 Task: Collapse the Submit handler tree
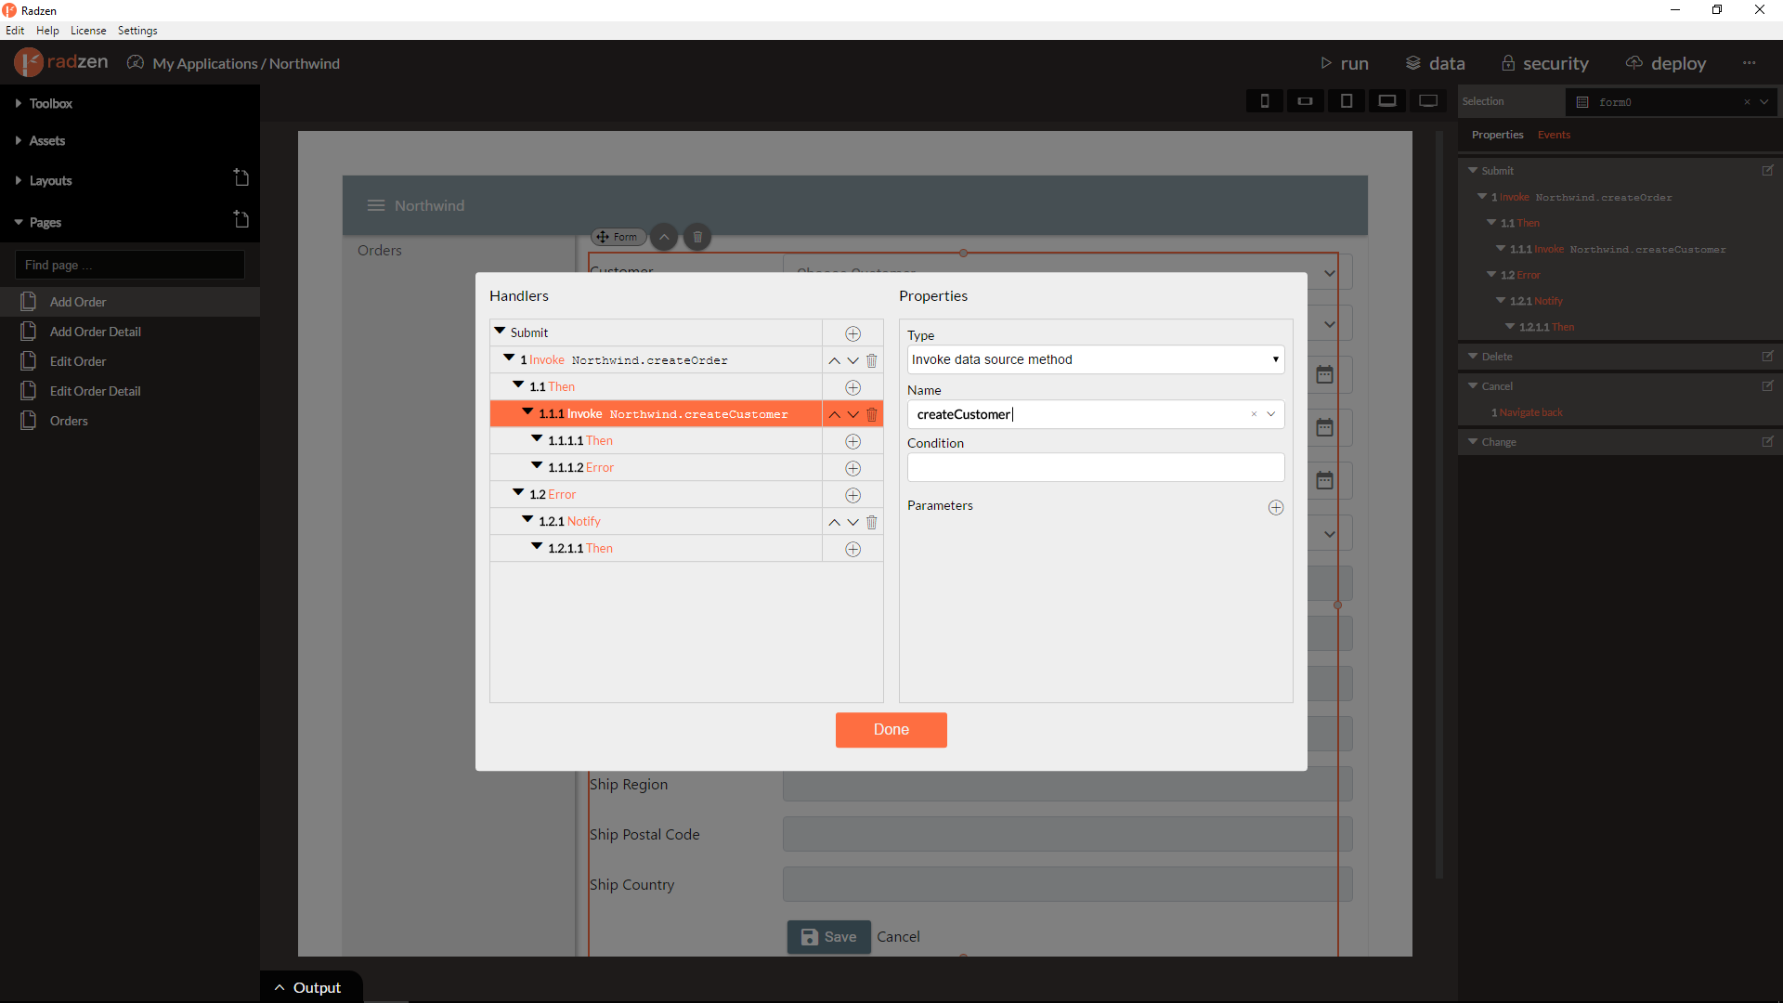tap(500, 332)
